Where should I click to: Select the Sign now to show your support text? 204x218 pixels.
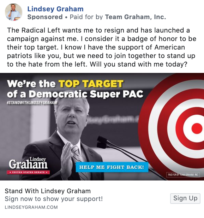tap(54, 199)
